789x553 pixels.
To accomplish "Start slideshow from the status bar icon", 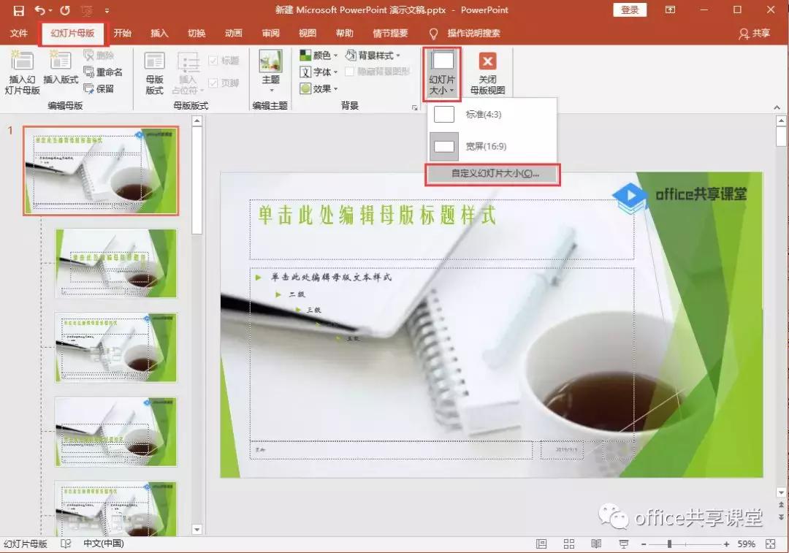I will coord(622,544).
